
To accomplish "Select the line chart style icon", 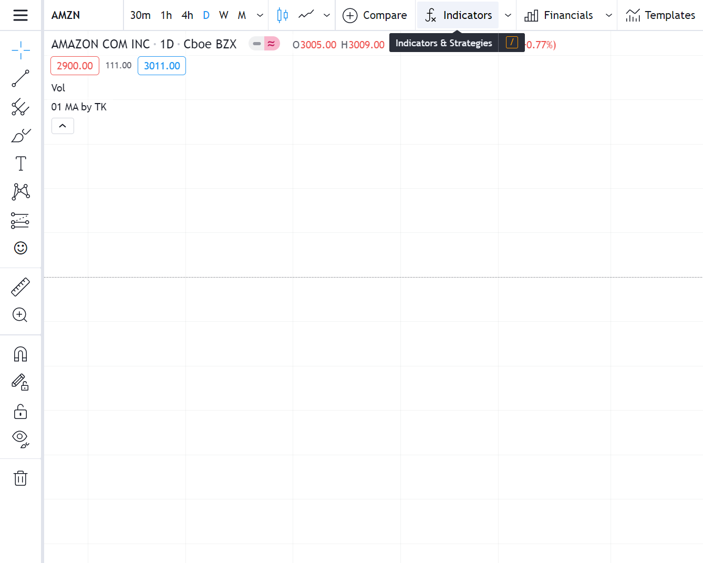I will tap(306, 15).
